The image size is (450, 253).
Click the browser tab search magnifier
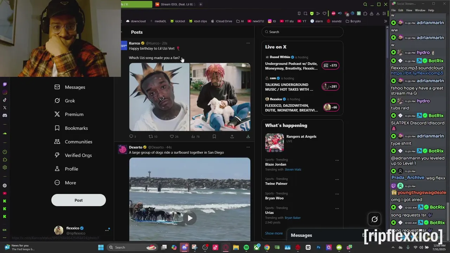pos(365,4)
